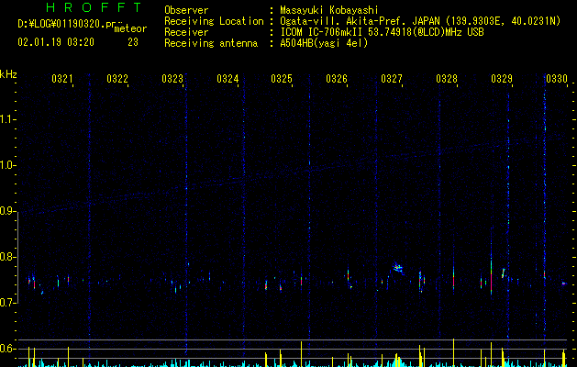Select the 0328 time marker
The image size is (577, 367).
tap(447, 78)
